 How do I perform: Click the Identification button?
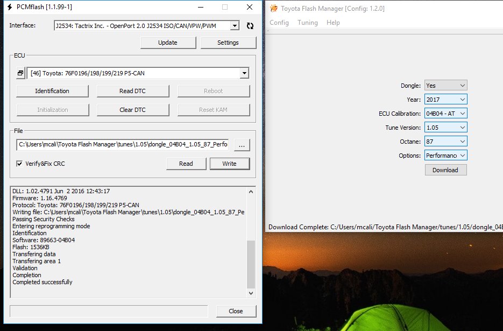[x=52, y=91]
